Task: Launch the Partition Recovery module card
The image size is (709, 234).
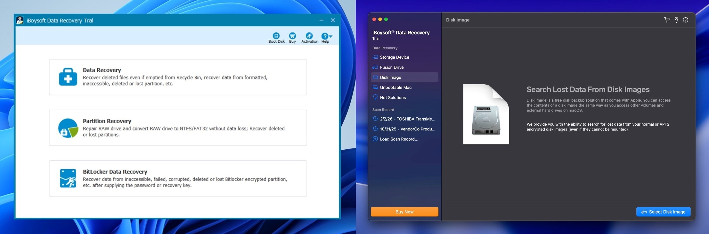Action: pos(178,128)
